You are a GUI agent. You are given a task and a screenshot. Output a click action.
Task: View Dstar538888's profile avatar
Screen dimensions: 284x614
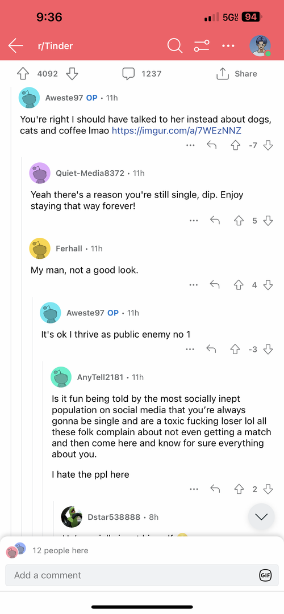72,518
